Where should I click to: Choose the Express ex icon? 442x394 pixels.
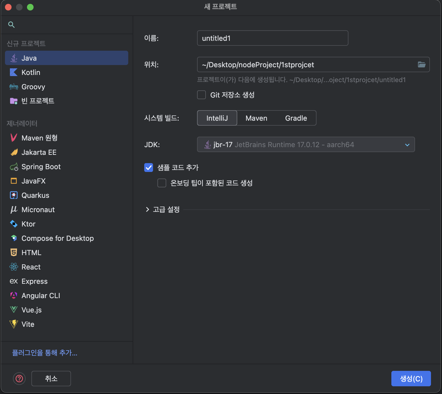tap(14, 281)
